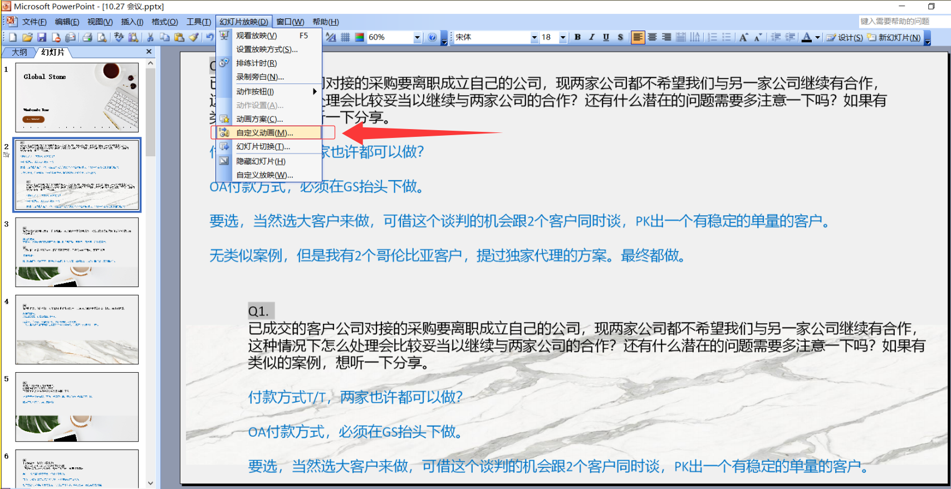The height and width of the screenshot is (489, 951).
Task: Click the Undo arrow icon
Action: click(209, 37)
